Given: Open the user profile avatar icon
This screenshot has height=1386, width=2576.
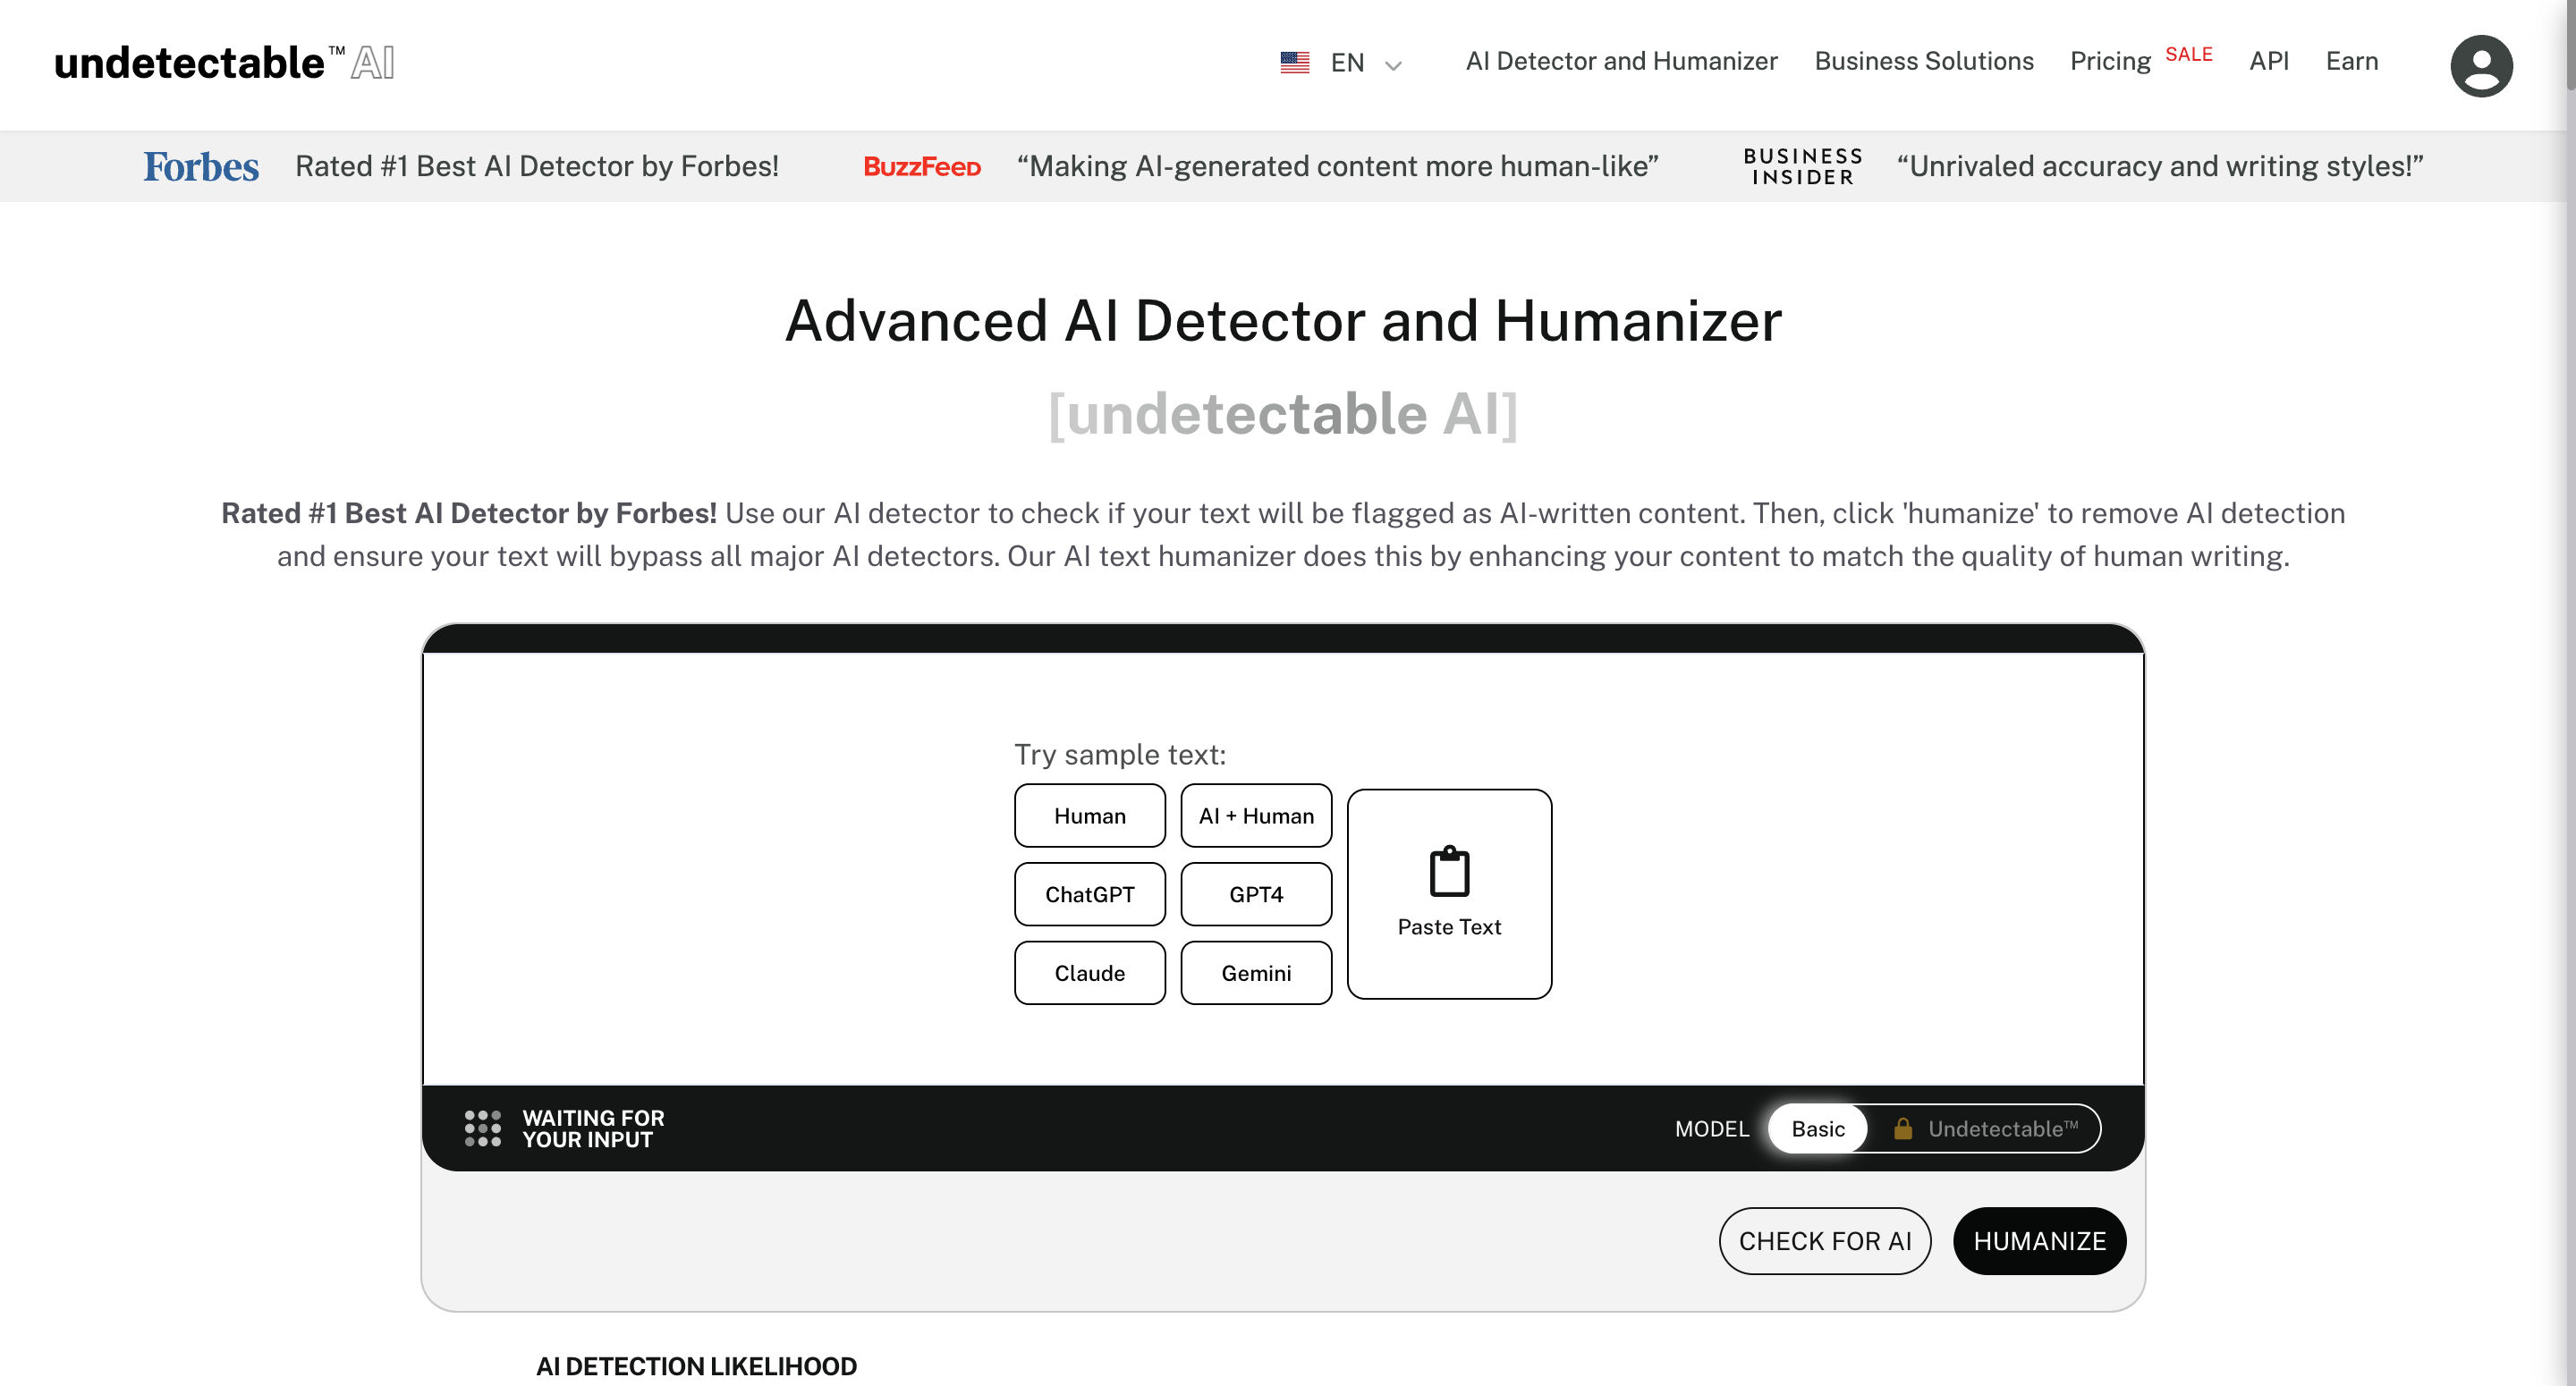Looking at the screenshot, I should tap(2481, 65).
